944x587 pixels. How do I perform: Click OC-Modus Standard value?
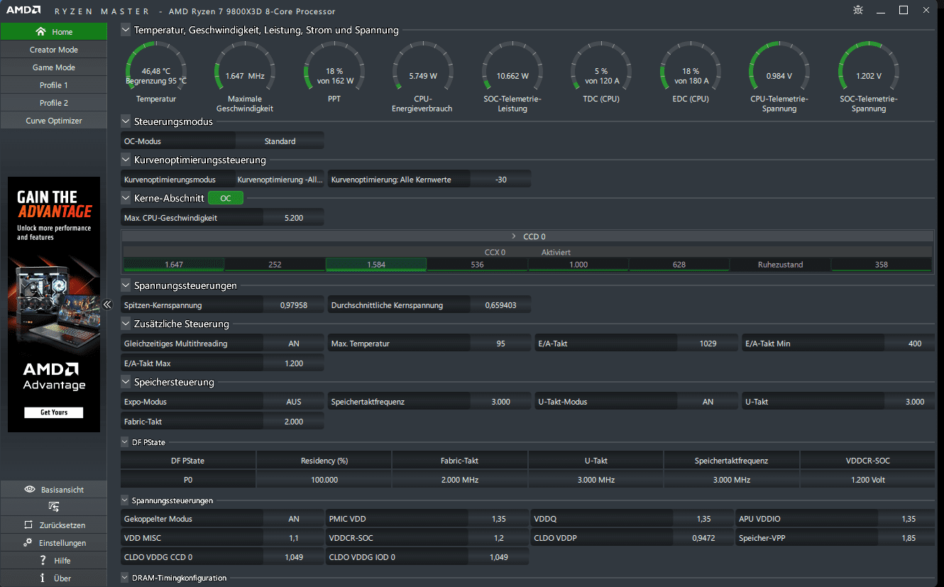280,141
